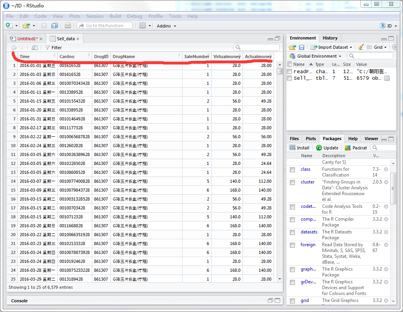This screenshot has height=312, width=403.
Task: Click the Go to file/function field
Action: [104, 26]
